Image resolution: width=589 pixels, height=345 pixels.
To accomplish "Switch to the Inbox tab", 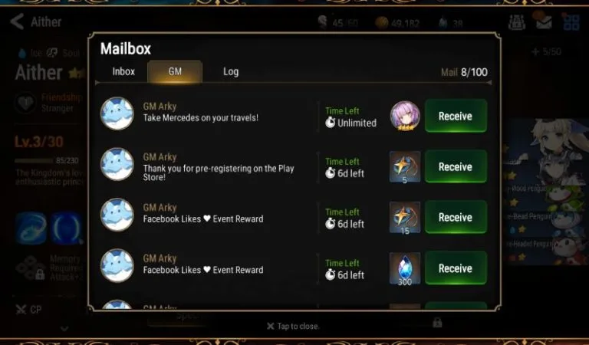I will point(123,71).
